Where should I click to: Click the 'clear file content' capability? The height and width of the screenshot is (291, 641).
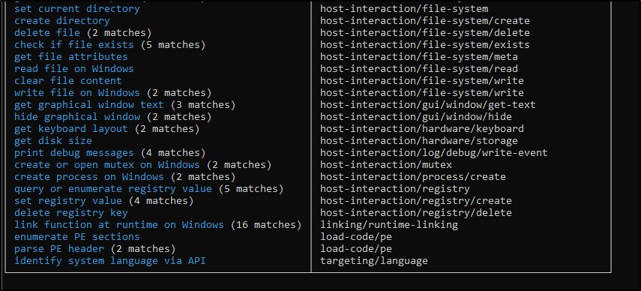[x=68, y=80]
